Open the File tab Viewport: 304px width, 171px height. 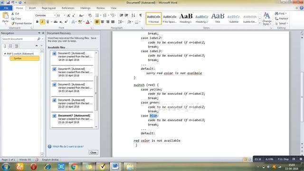coord(6,8)
